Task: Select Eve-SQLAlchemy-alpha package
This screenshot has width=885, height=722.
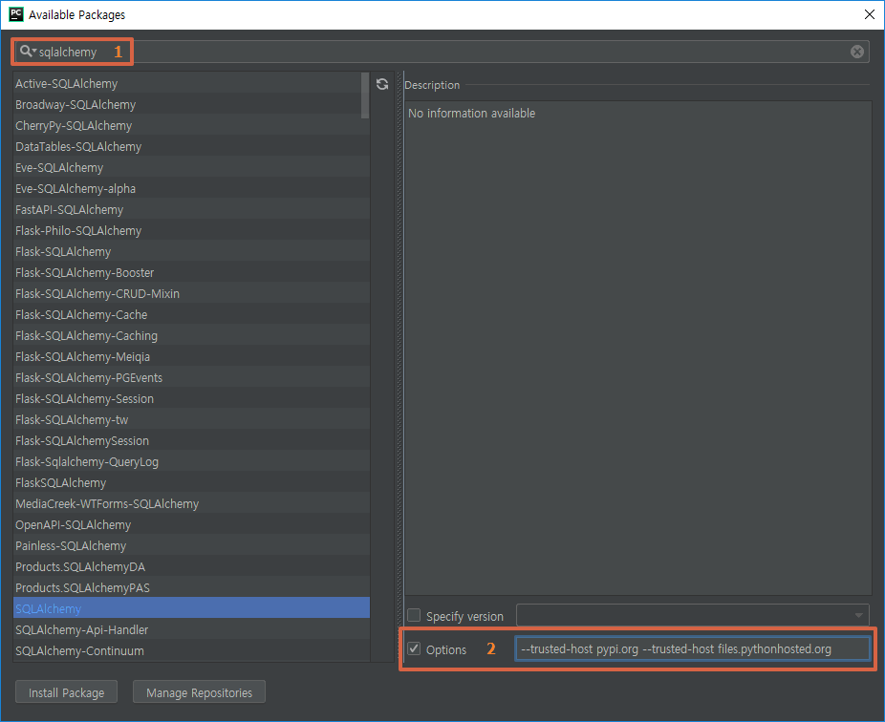Action: click(x=191, y=188)
